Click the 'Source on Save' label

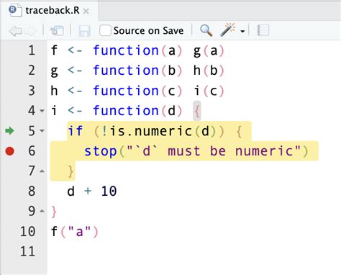(x=148, y=31)
